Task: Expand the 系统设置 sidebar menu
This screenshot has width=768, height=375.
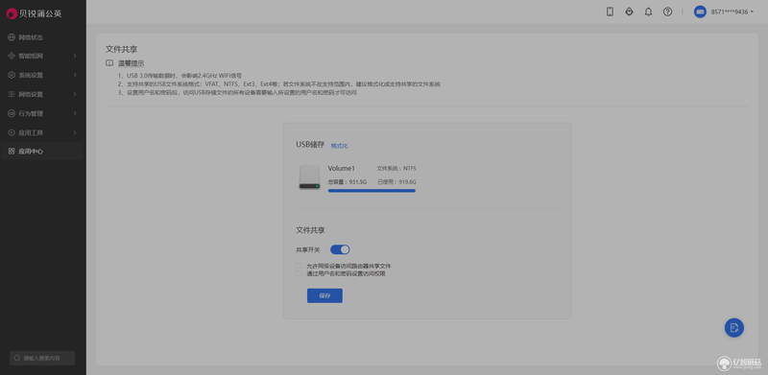Action: (x=43, y=75)
